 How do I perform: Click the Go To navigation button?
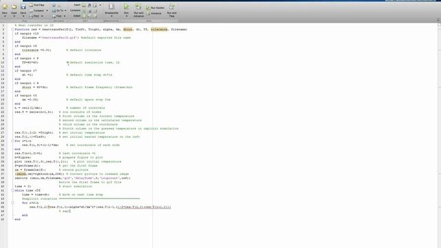click(x=58, y=11)
